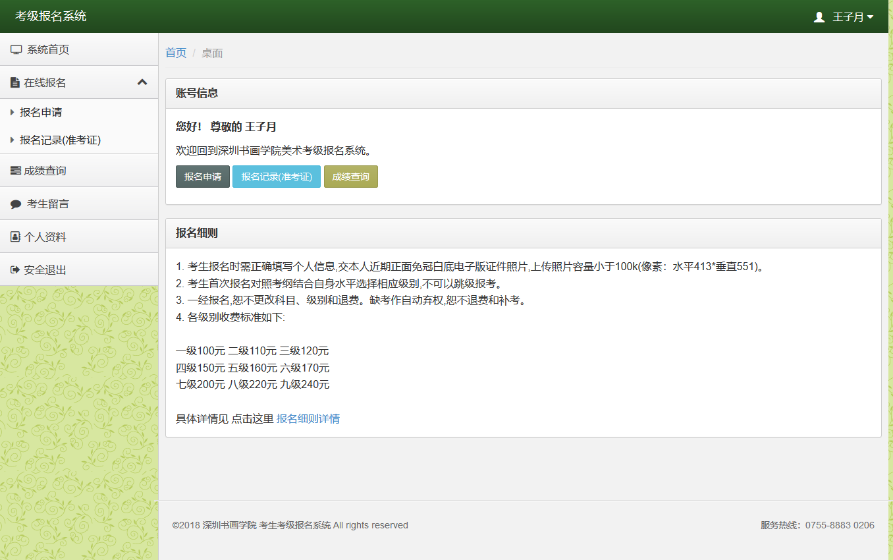Image resolution: width=893 pixels, height=560 pixels.
Task: Follow the 报名细则详情 link
Action: click(308, 419)
